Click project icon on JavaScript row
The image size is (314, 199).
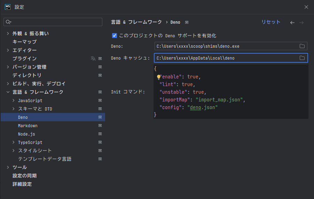pos(100,100)
